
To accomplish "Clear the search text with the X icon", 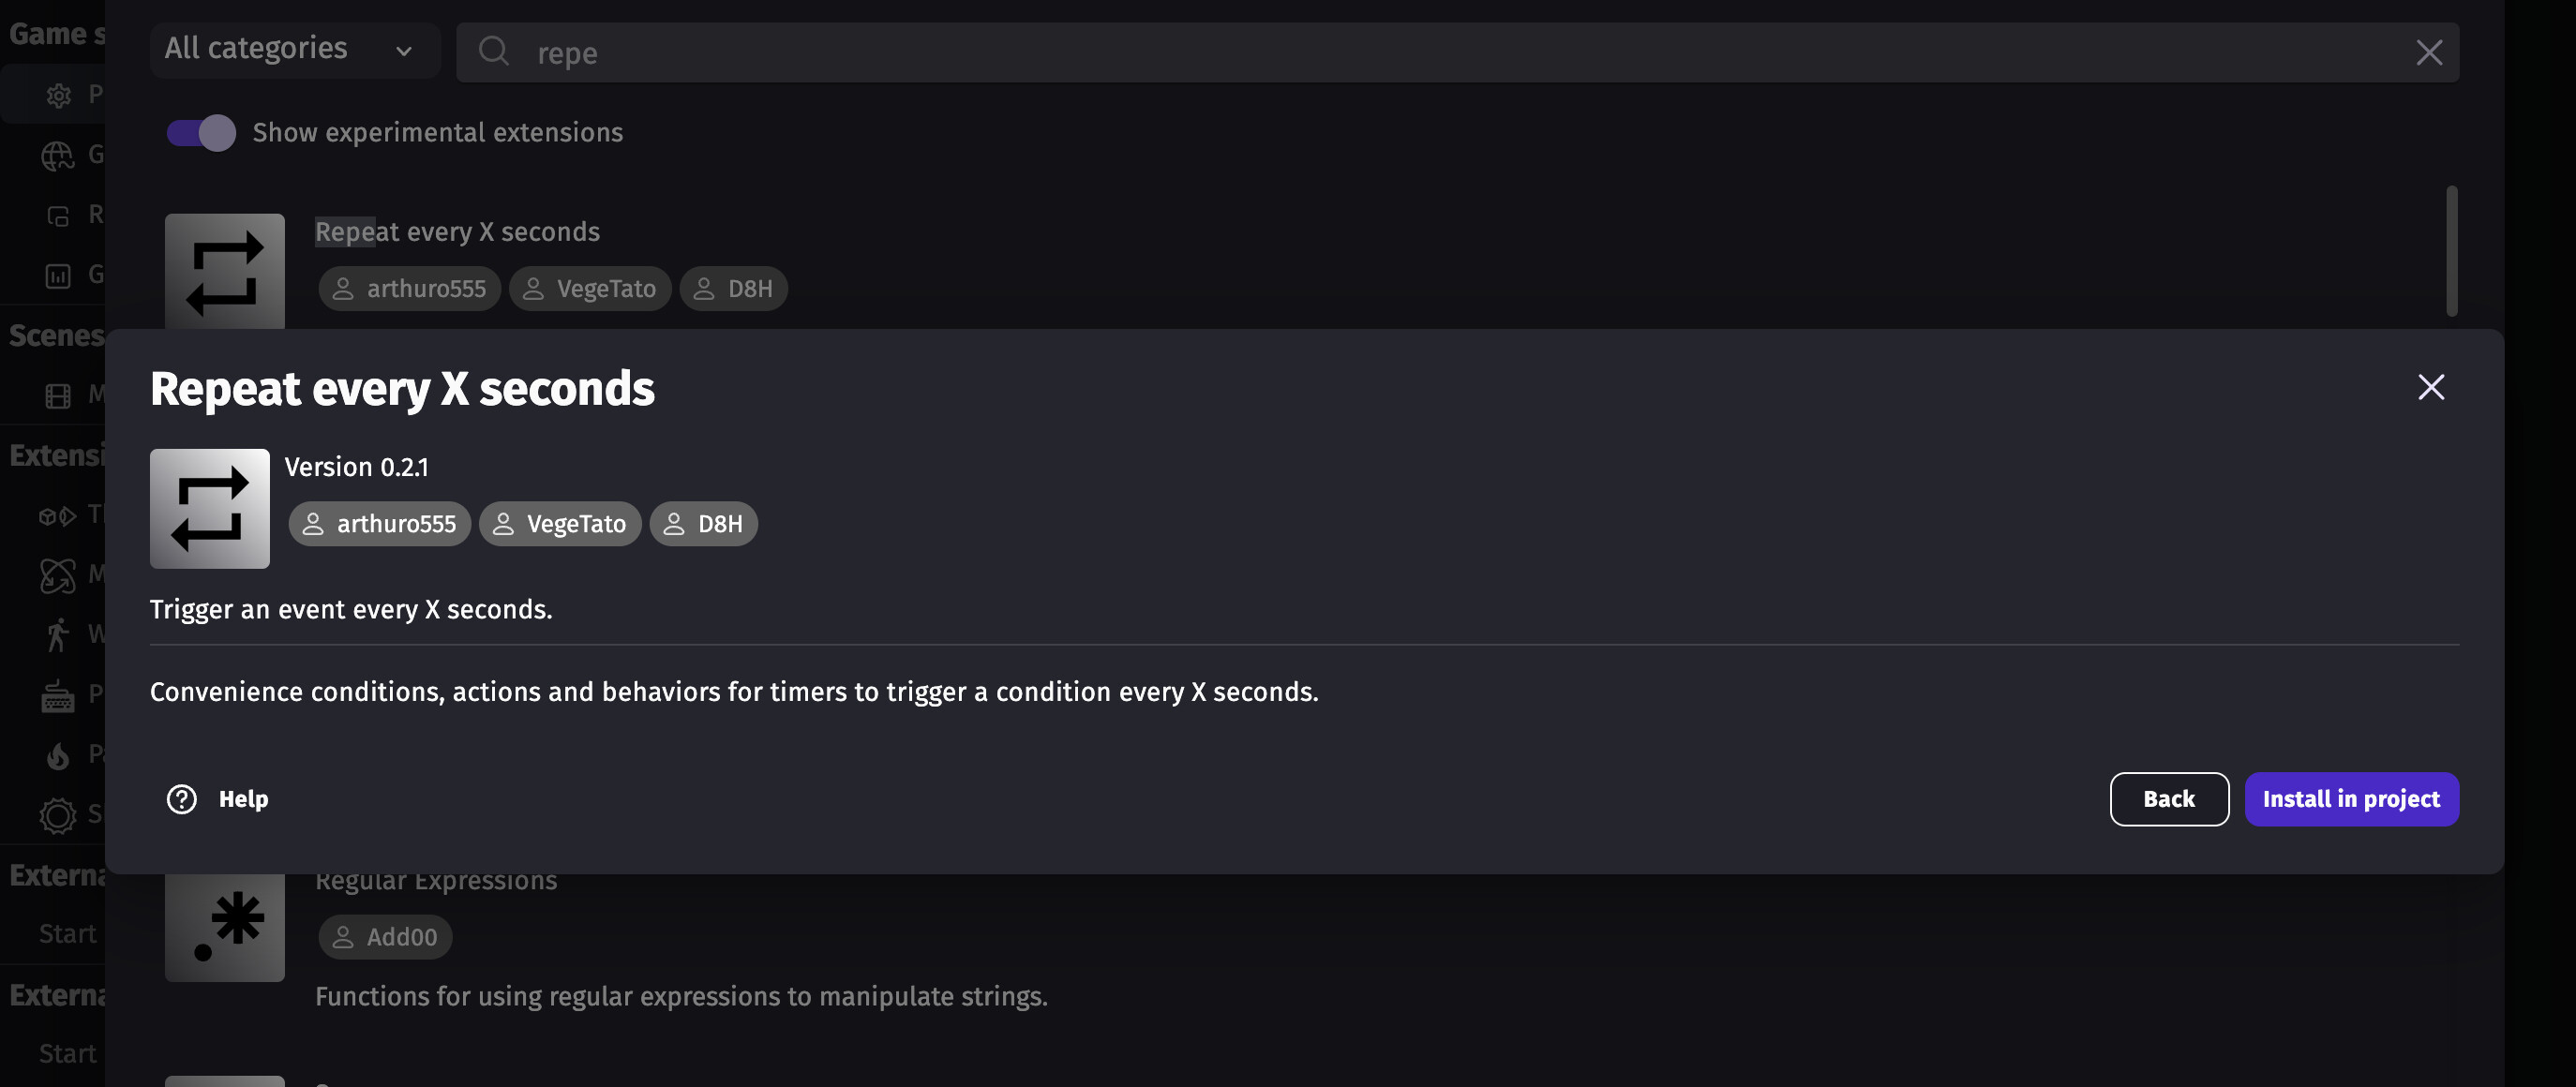I will [x=2429, y=53].
